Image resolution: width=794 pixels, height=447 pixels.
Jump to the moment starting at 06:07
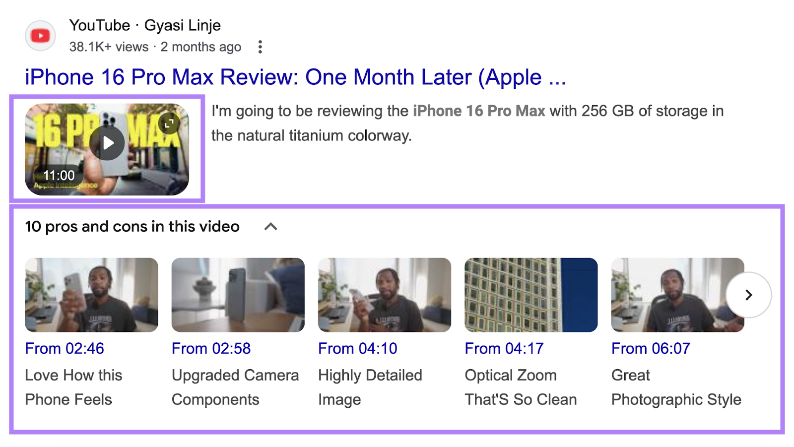coord(652,348)
